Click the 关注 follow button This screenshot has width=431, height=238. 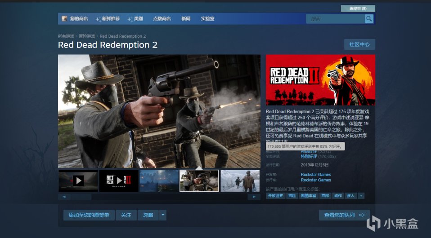pos(126,215)
